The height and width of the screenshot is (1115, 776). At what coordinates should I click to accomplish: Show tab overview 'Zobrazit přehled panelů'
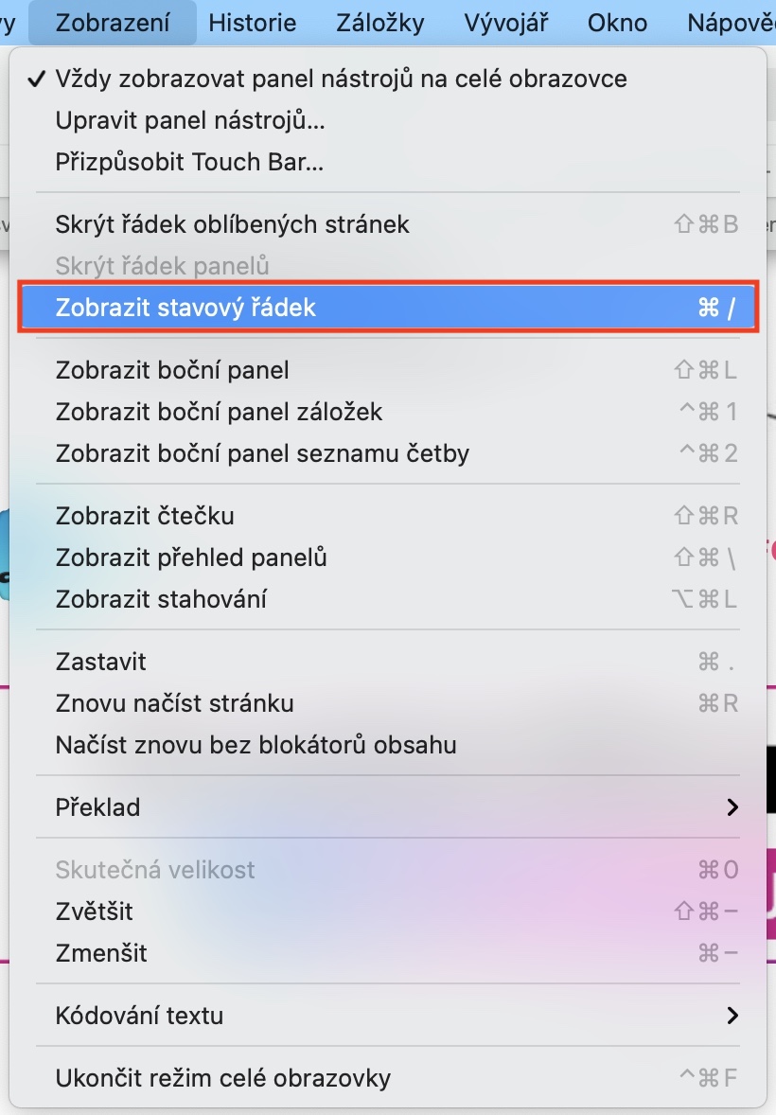(191, 557)
